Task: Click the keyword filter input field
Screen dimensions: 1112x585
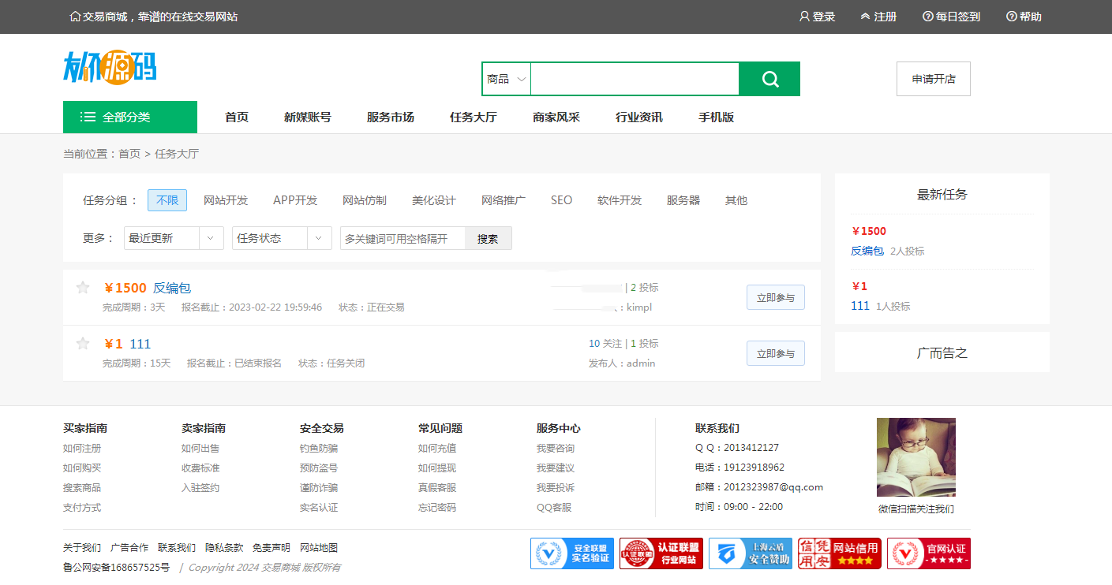Action: [x=402, y=238]
